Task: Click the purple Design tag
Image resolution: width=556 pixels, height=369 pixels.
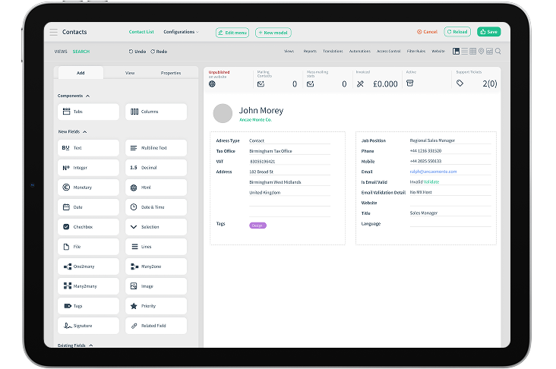Action: click(x=257, y=225)
